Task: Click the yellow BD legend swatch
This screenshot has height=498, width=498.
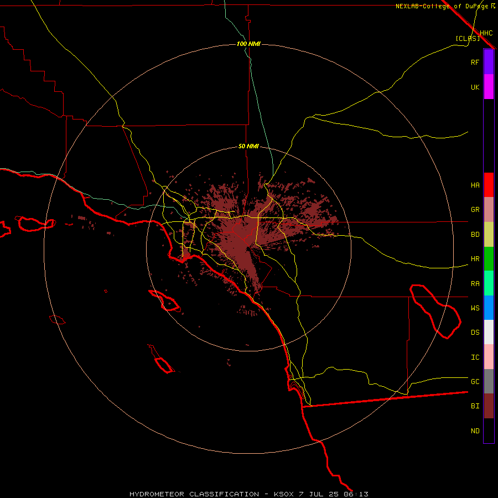Action: tap(489, 235)
